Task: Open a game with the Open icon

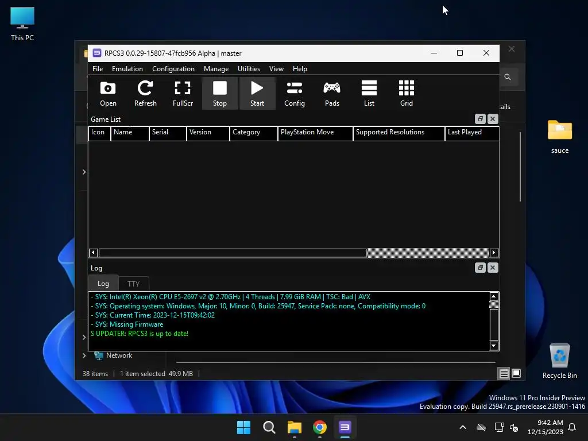Action: pos(108,94)
